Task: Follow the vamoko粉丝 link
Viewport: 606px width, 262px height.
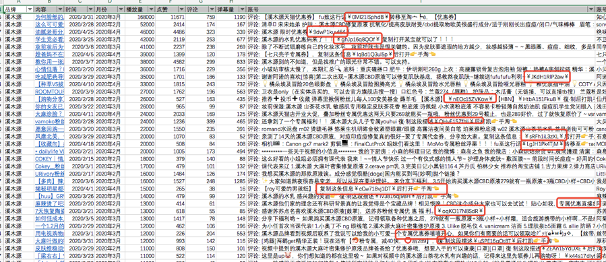Action: pos(49,121)
